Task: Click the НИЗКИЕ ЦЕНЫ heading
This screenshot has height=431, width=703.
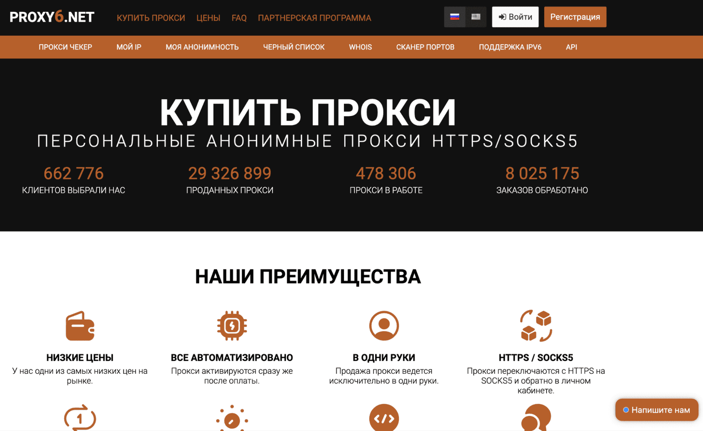Action: 80,358
